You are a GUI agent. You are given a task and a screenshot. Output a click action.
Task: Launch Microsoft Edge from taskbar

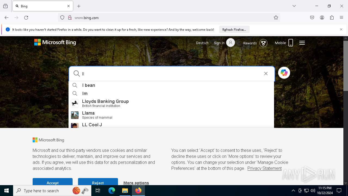(112, 191)
